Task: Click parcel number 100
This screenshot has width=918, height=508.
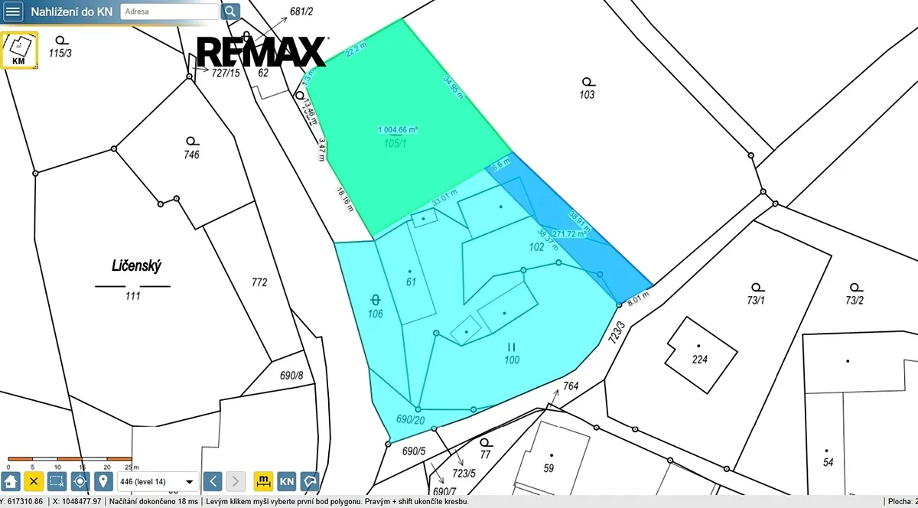Action: (x=512, y=359)
